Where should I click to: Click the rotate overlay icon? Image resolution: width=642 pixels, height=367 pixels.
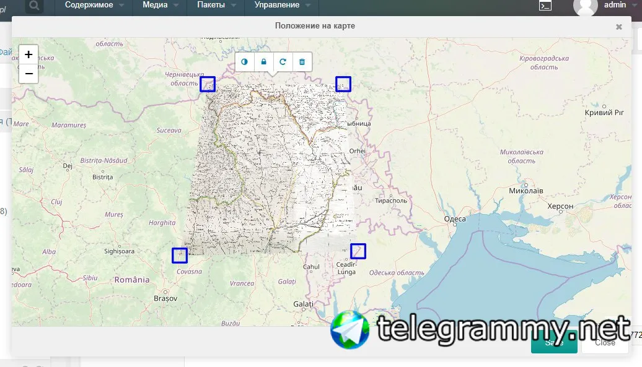283,62
